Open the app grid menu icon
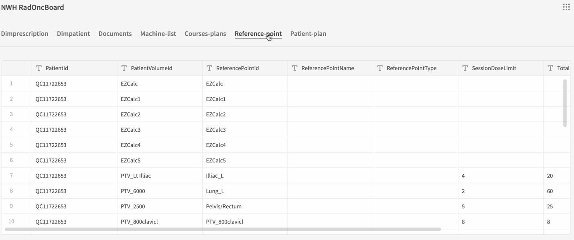 566,7
